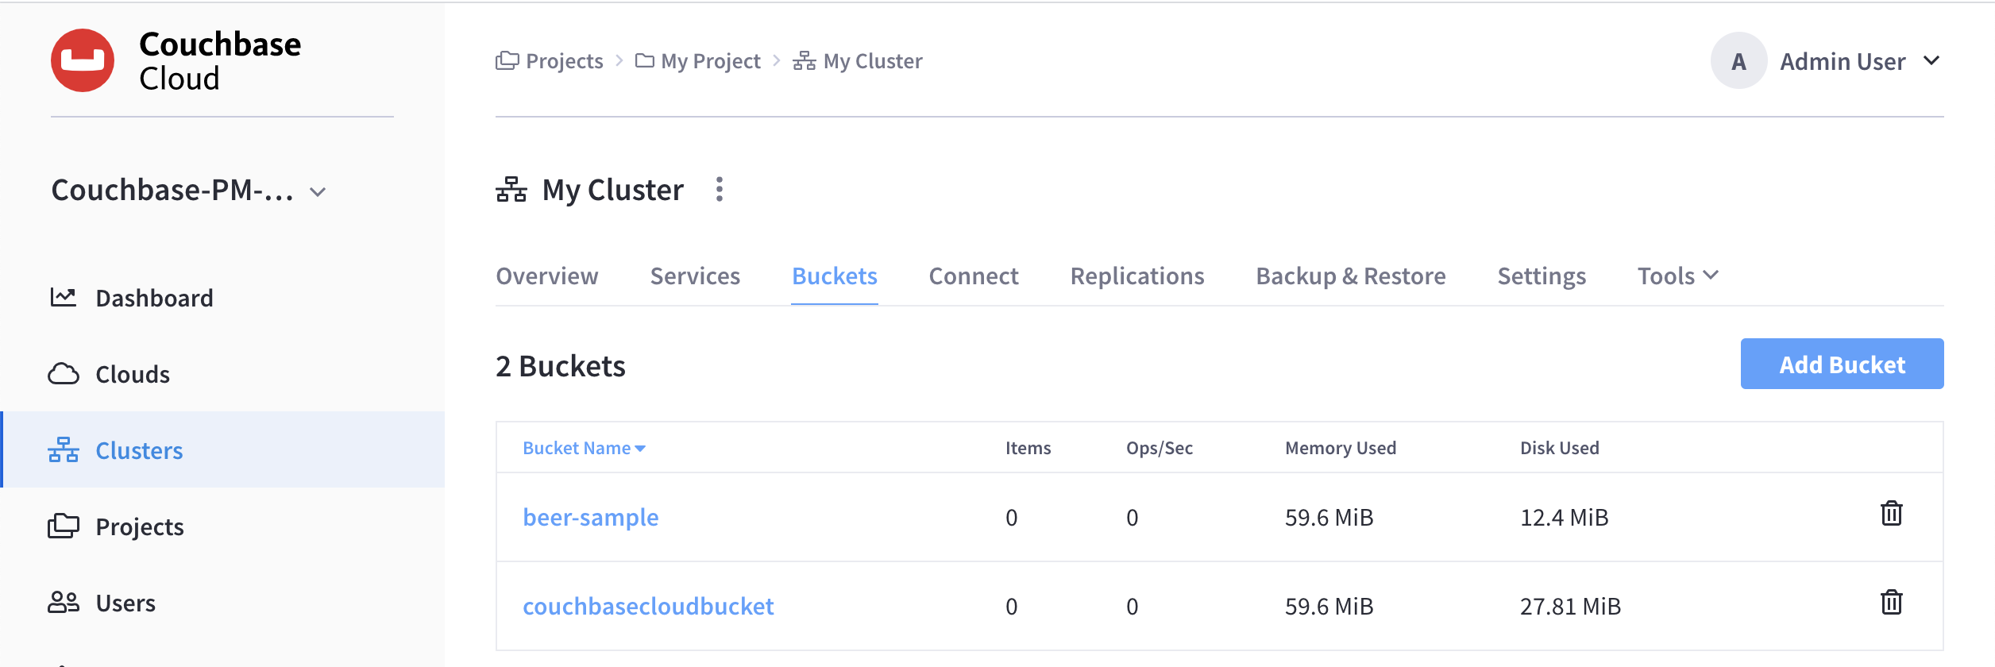Viewport: 1995px width, 667px height.
Task: Expand the Couchbase-PM tenant dropdown
Action: (318, 192)
